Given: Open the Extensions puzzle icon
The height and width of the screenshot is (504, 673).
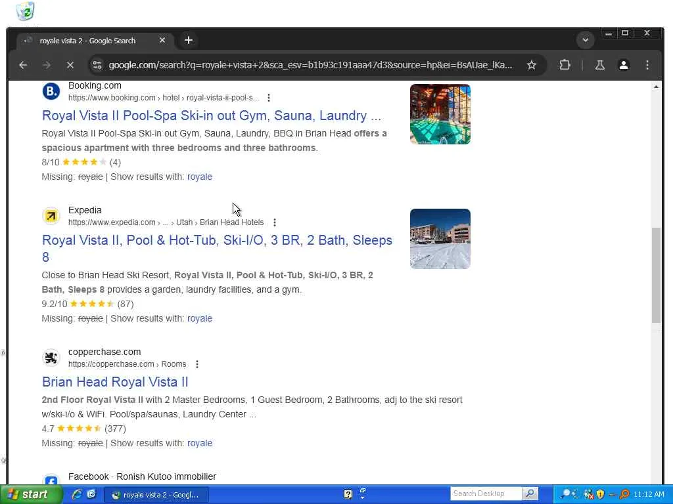Looking at the screenshot, I should 565,65.
